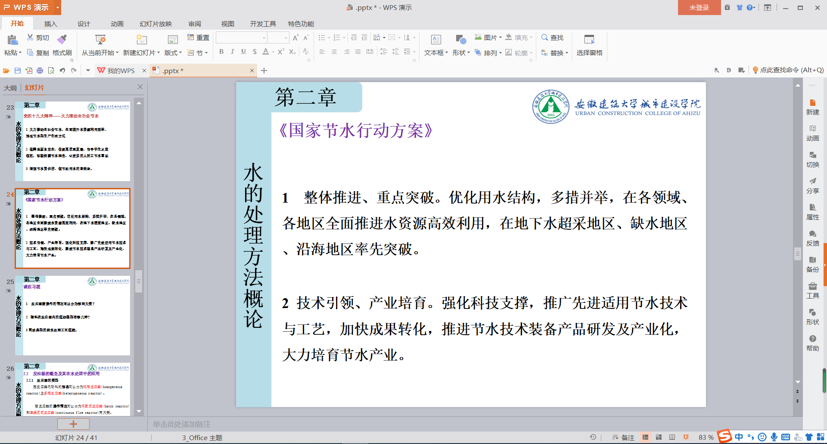The height and width of the screenshot is (444, 827).
Task: Click the Format Painter (格式刷) icon
Action: 62,40
